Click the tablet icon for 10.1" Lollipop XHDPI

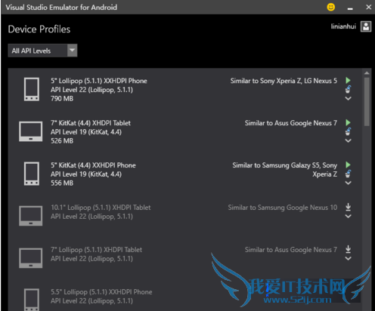tap(31, 216)
